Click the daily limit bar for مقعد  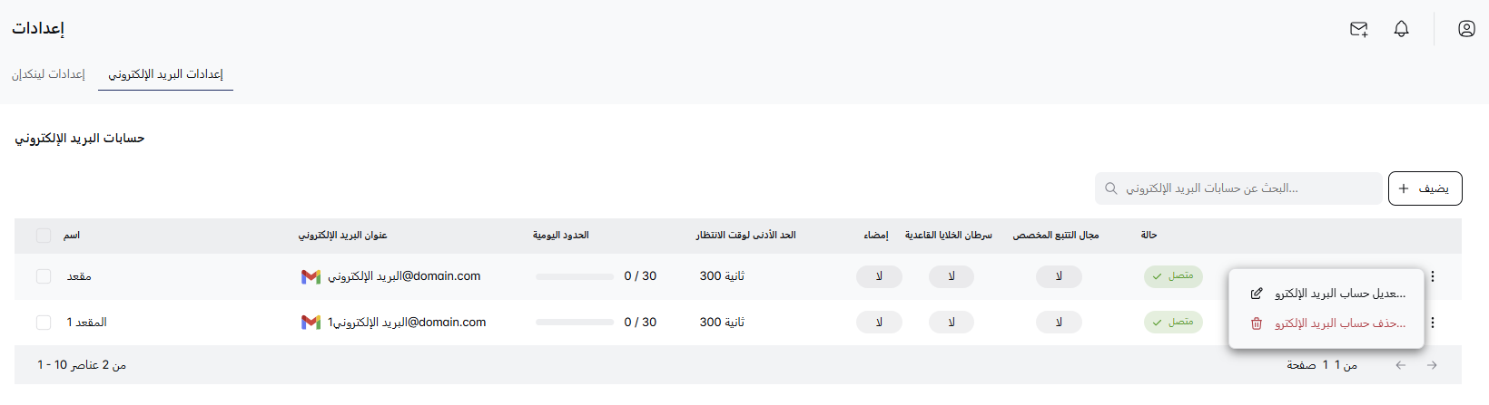575,276
